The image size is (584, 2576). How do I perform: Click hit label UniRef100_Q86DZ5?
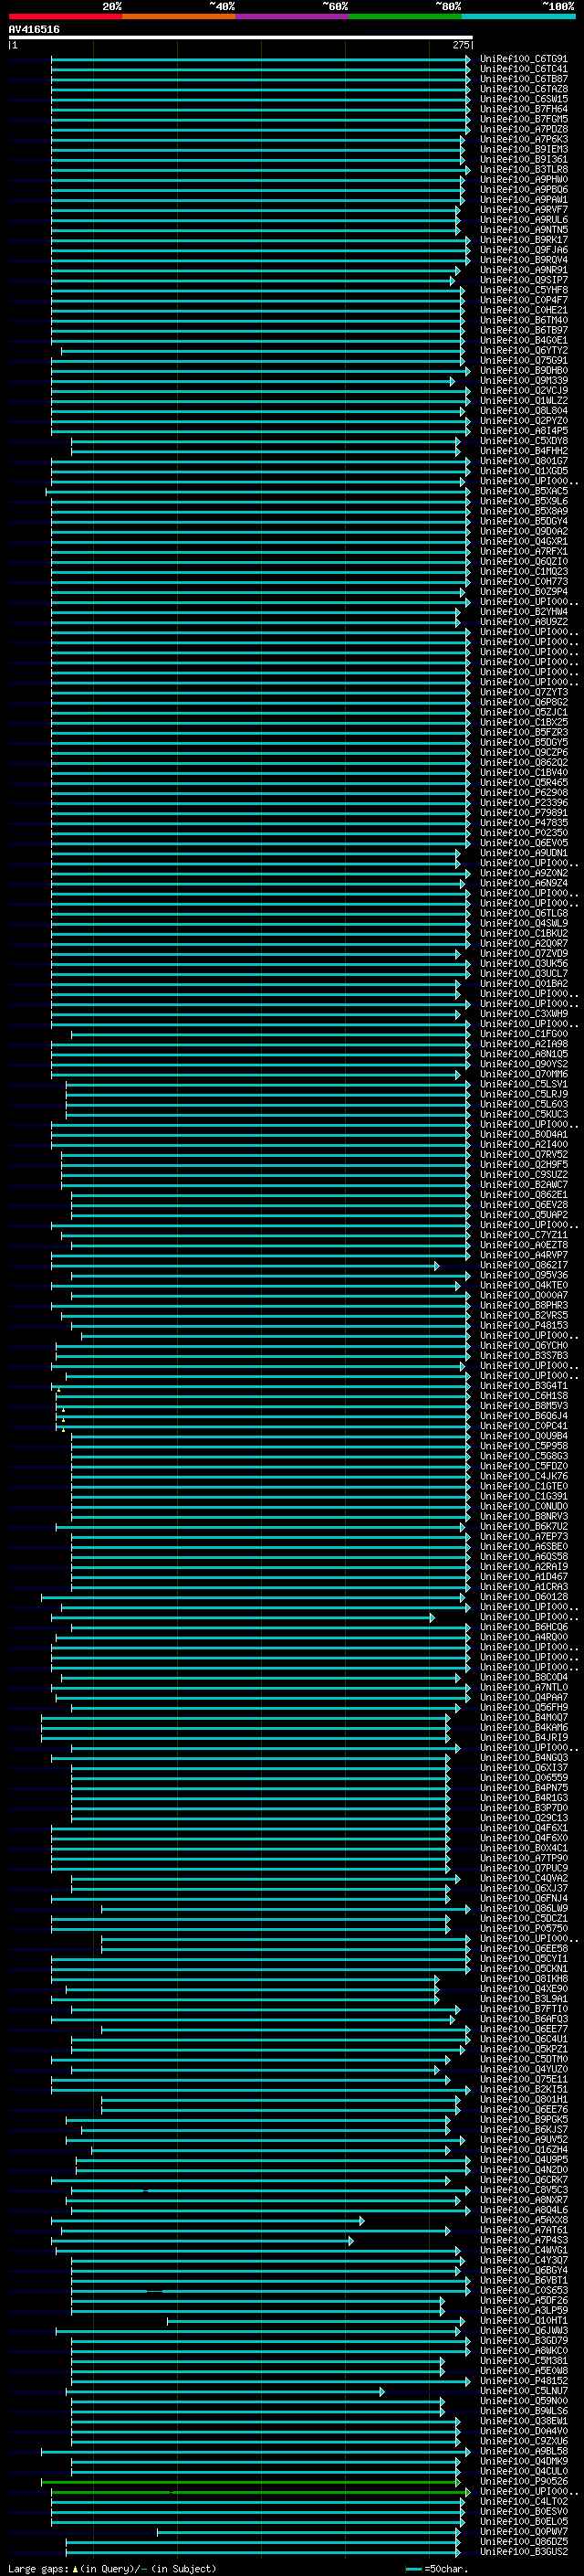(523, 2541)
